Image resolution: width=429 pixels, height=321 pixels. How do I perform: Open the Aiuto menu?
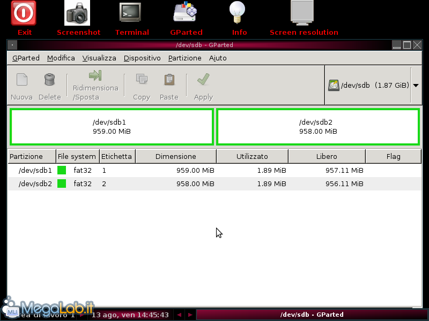click(218, 58)
